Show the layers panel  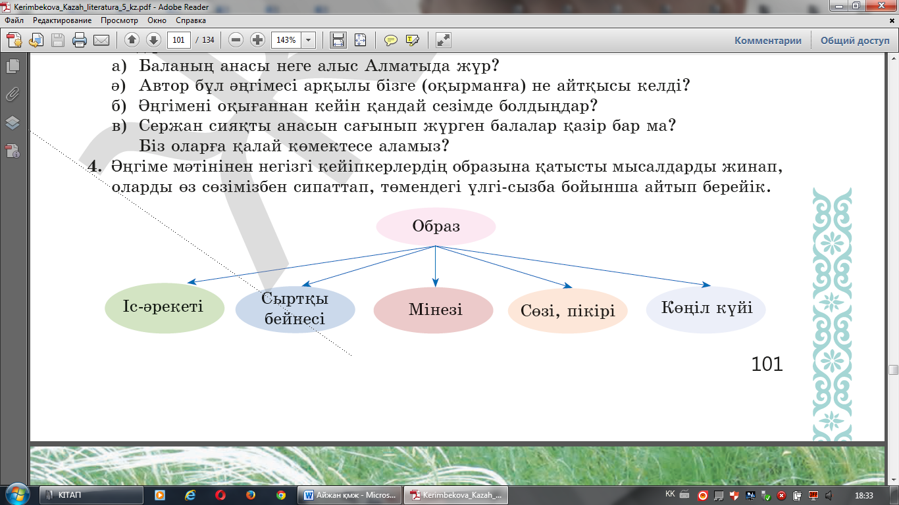pyautogui.click(x=13, y=122)
